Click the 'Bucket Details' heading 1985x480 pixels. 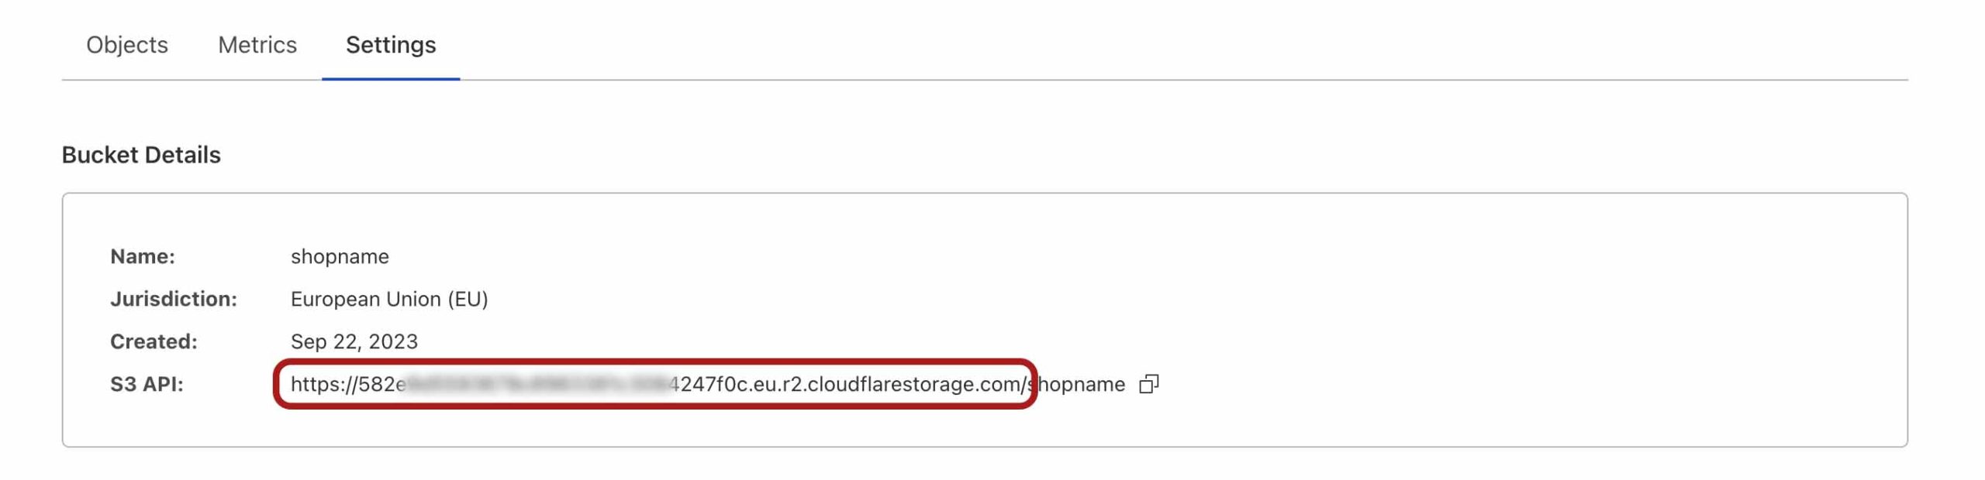coord(141,155)
